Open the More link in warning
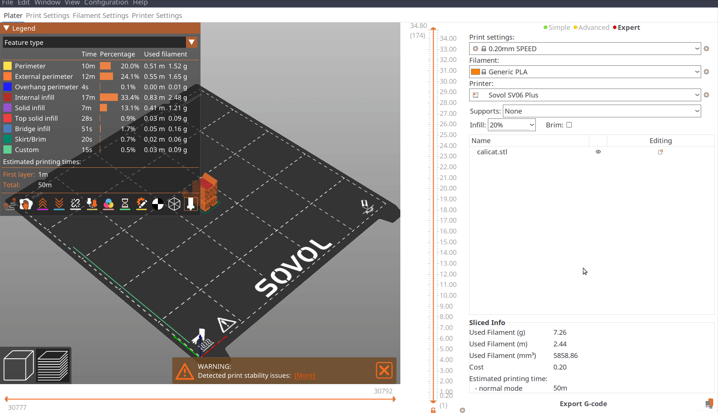Viewport: 718px width, 414px height. (x=305, y=376)
